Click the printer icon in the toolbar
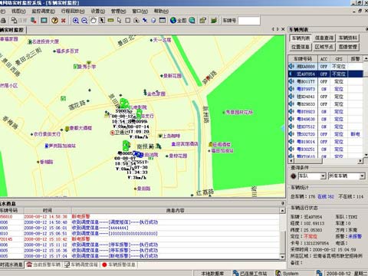 [3, 20]
